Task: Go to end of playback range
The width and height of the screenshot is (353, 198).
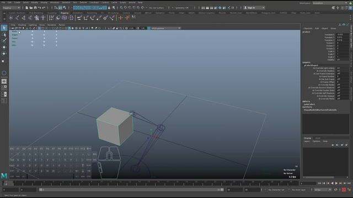Action: point(349,183)
